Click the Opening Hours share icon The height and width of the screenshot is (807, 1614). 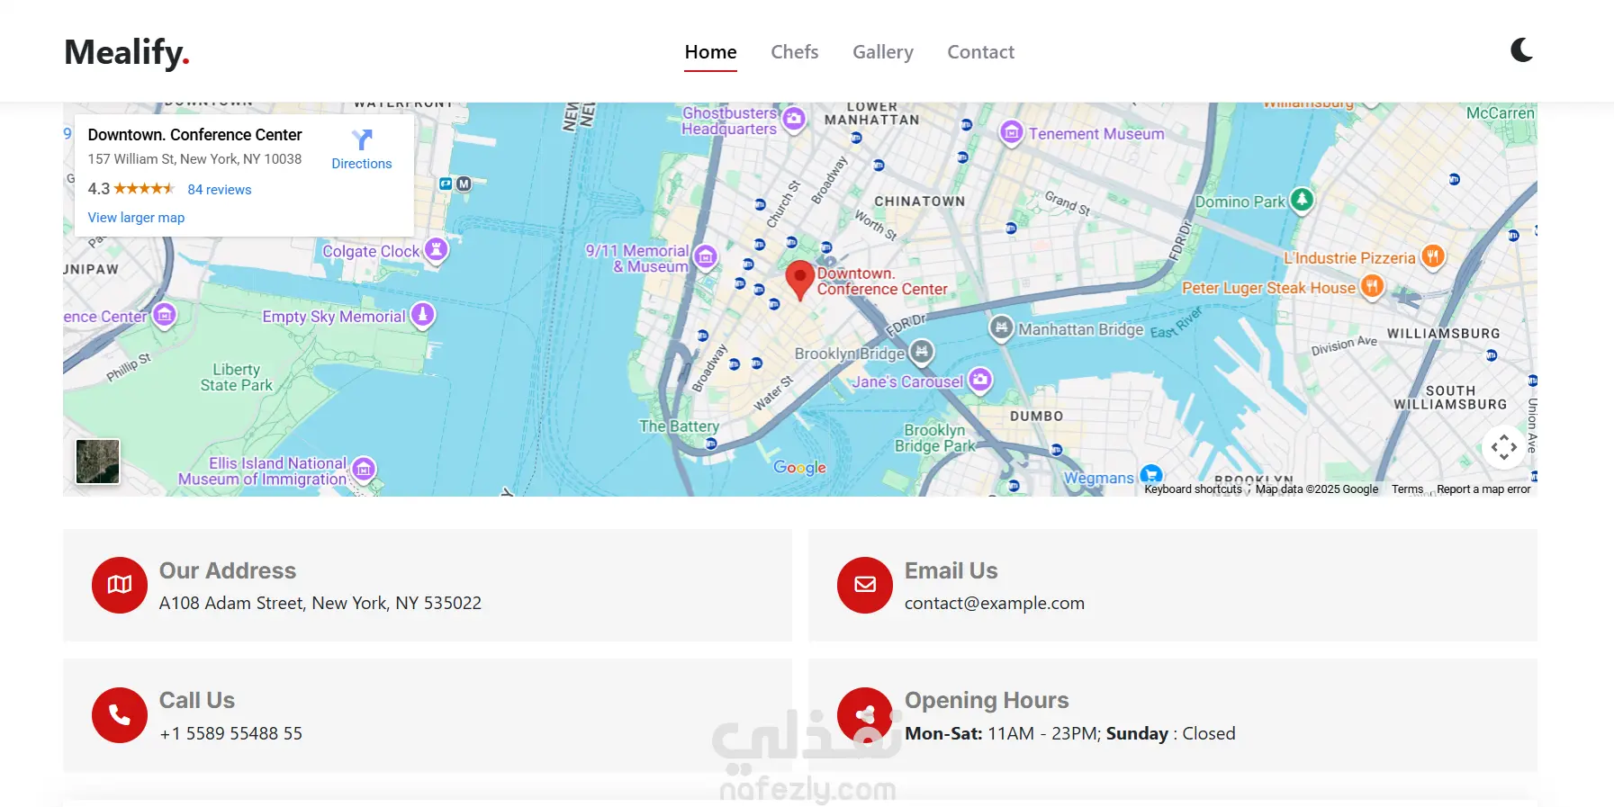(865, 715)
